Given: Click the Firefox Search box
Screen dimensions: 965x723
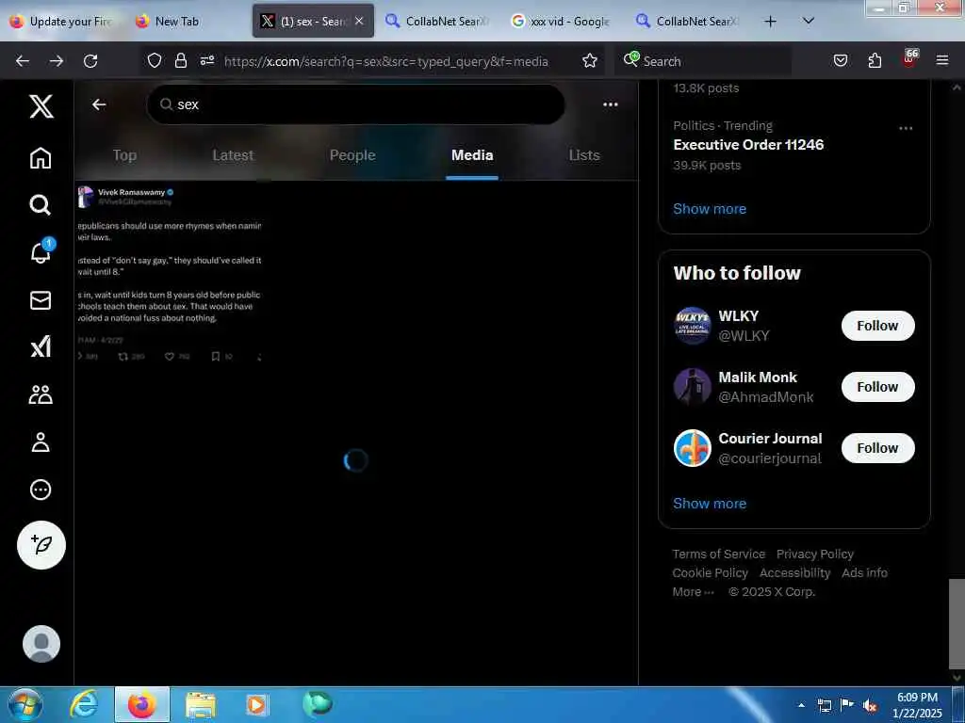Looking at the screenshot, I should coord(703,61).
